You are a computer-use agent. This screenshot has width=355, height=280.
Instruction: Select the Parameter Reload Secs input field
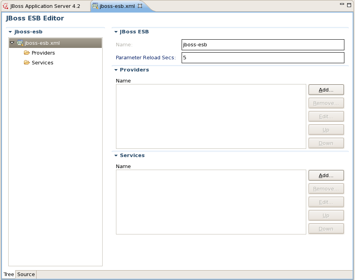[262, 57]
